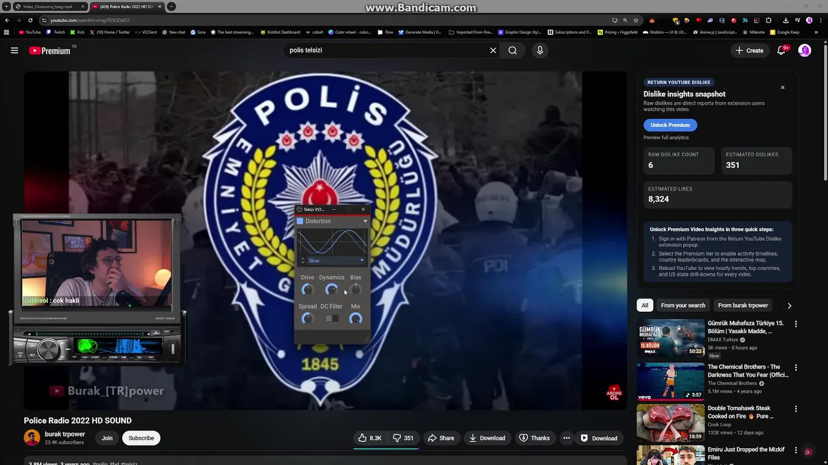Step the waveform type with up-down arrows
Viewport: 828px width, 465px height.
302,260
